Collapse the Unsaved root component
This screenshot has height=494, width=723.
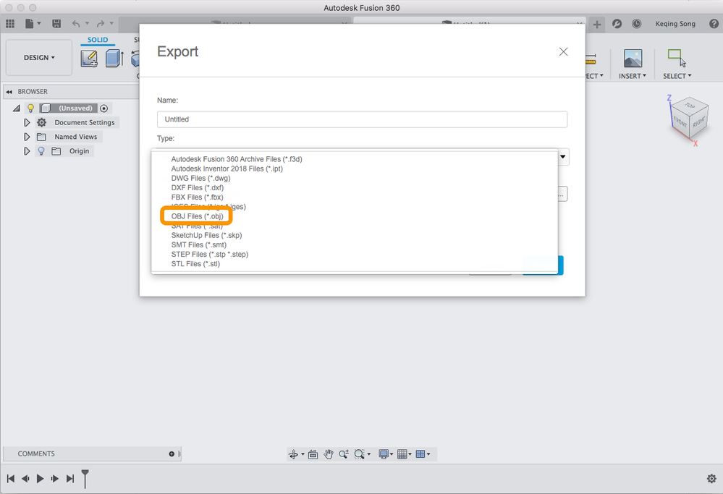pos(16,108)
